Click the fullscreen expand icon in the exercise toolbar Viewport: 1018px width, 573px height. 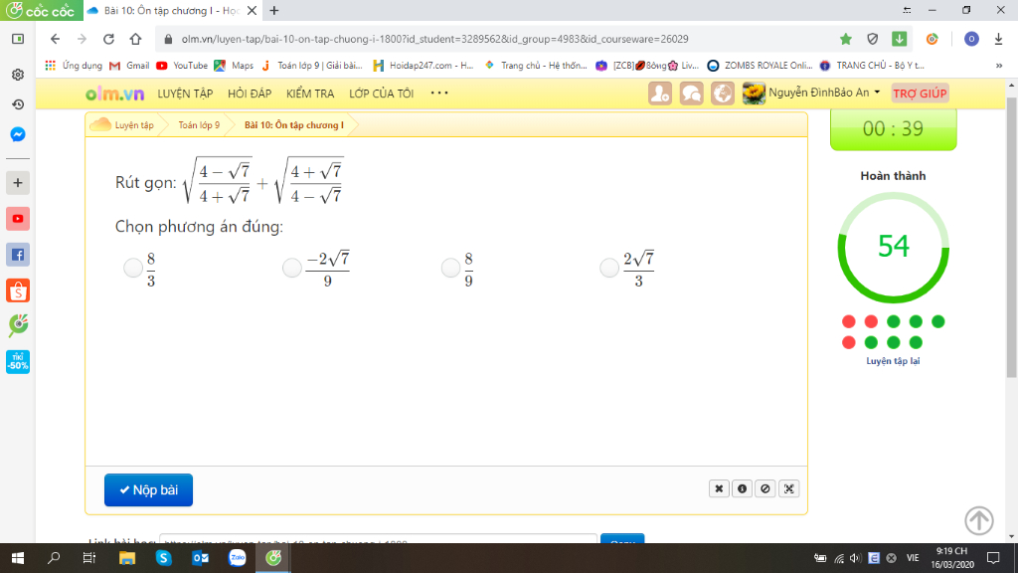tap(788, 488)
